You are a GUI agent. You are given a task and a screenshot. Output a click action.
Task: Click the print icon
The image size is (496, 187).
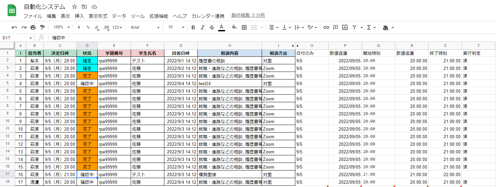33,27
